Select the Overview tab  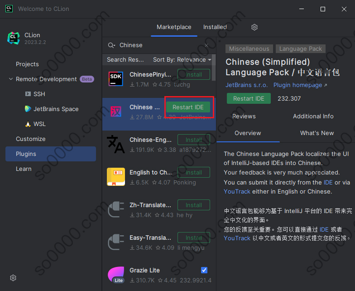pos(248,133)
